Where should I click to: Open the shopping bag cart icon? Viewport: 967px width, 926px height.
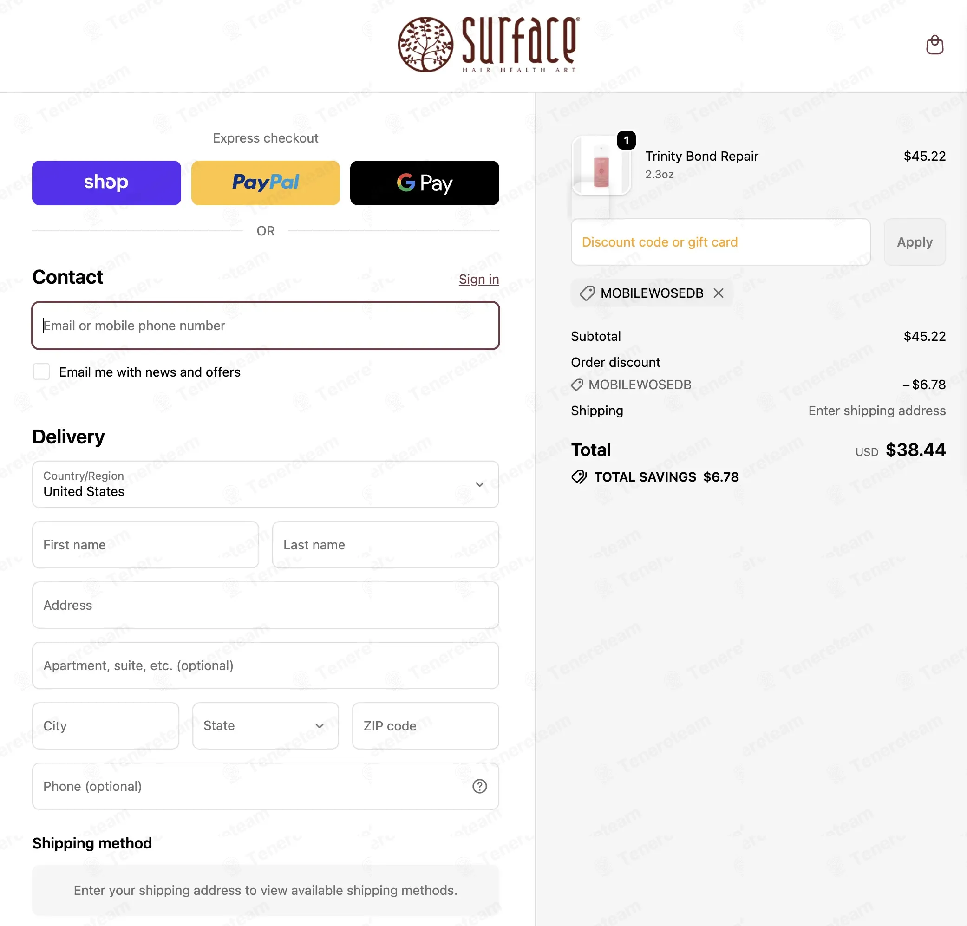pos(934,45)
